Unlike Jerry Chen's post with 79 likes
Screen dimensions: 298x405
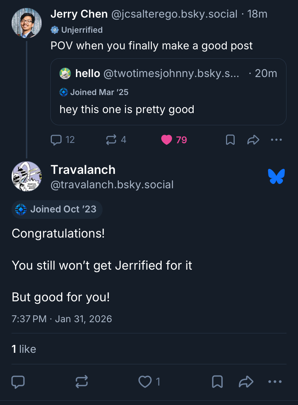coord(167,140)
